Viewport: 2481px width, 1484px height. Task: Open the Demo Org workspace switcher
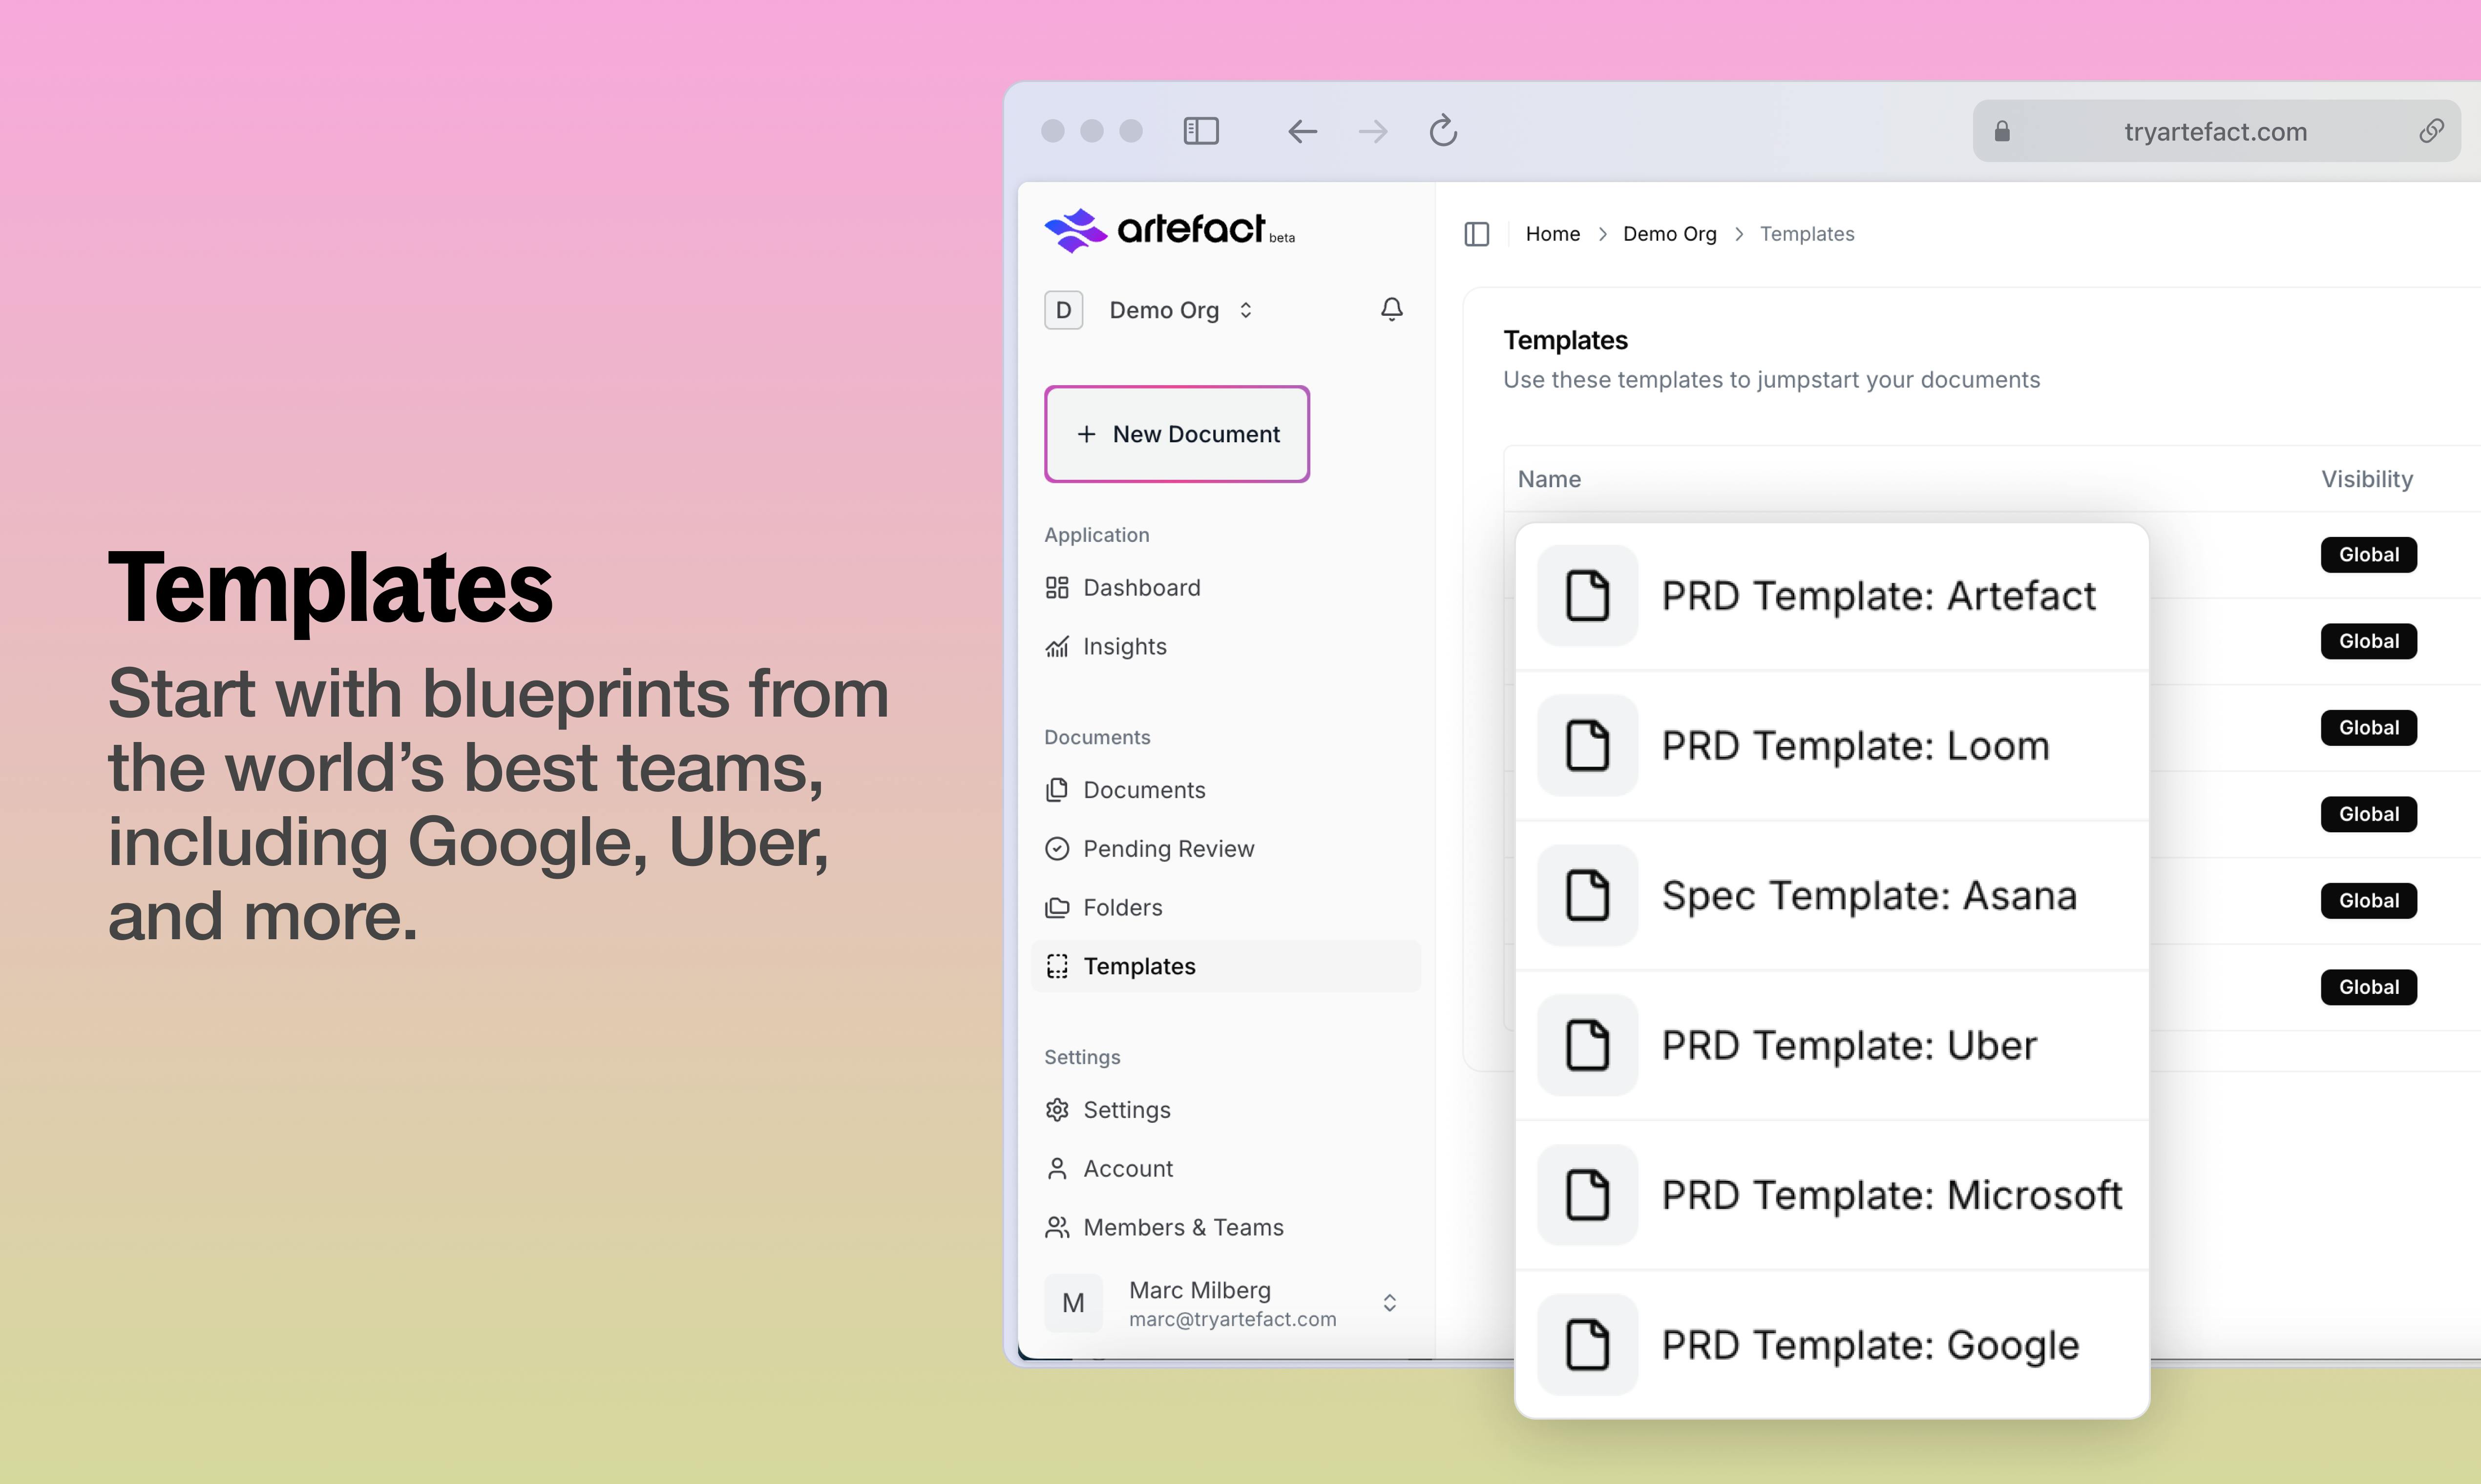coord(1180,310)
